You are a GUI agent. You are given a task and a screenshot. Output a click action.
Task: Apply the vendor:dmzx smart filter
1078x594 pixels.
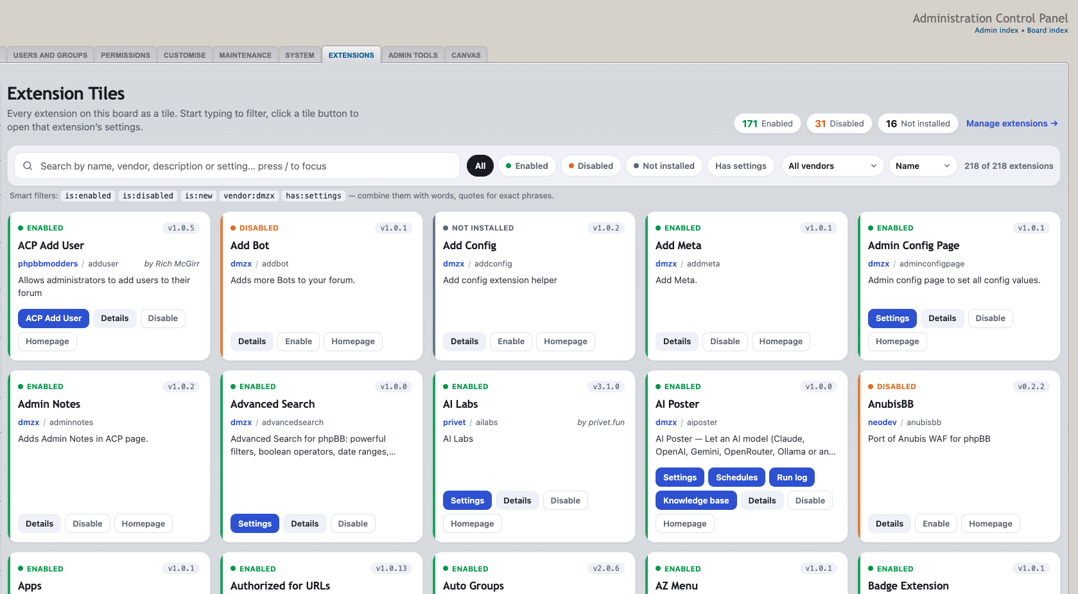coord(249,196)
